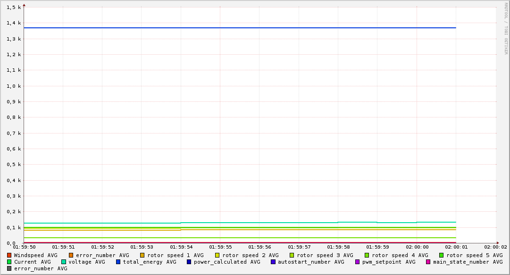Screen dimensions: 510x275
Task: Click the autostart_number AVG color swatch
Action: tap(273, 262)
